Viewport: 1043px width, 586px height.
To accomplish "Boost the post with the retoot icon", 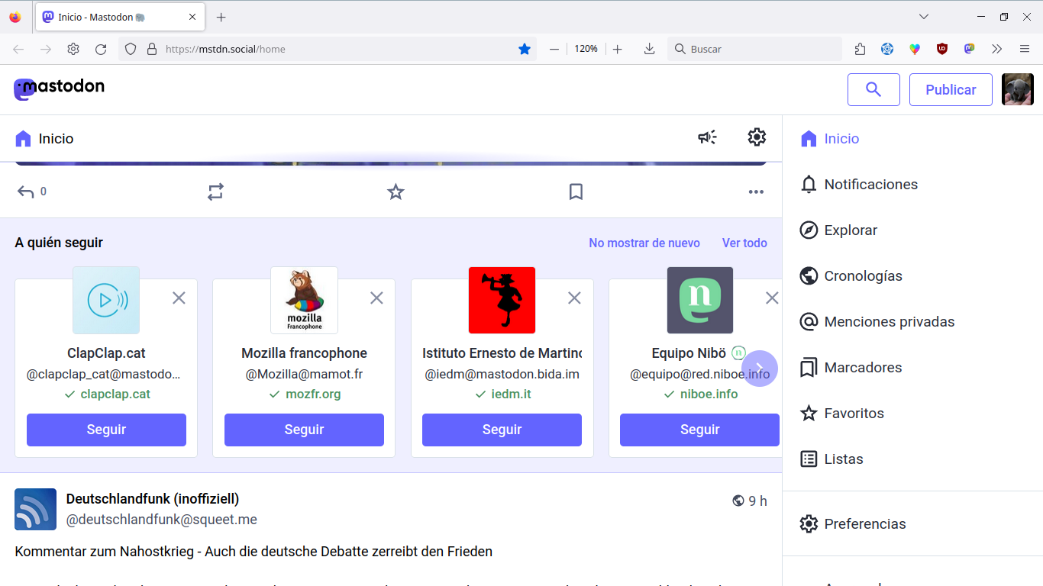I will (x=215, y=192).
